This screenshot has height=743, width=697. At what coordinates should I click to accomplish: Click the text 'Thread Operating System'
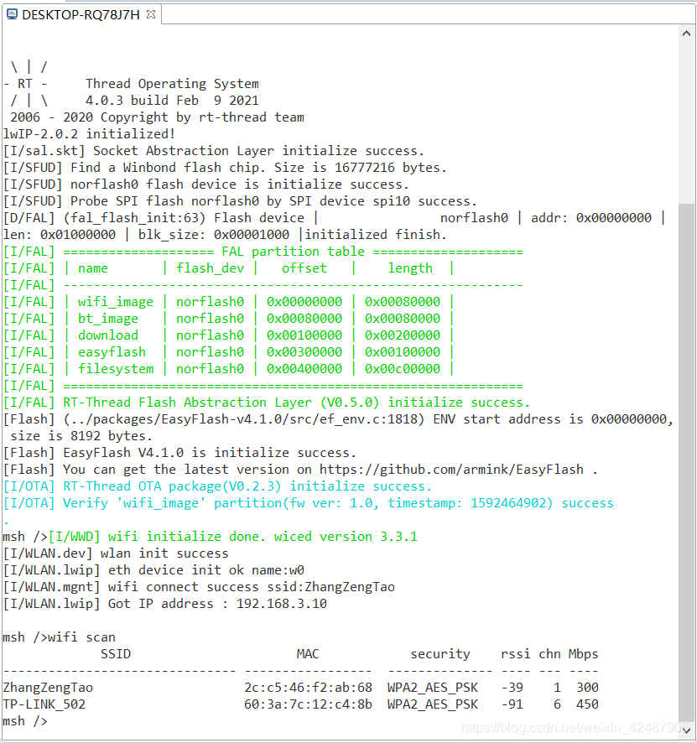[x=172, y=84]
